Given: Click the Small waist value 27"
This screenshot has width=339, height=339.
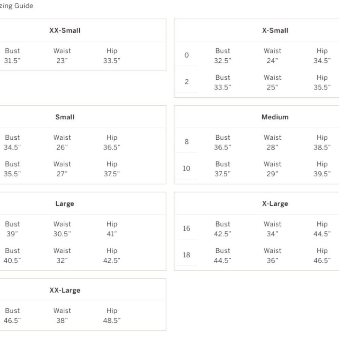Looking at the screenshot, I should (x=62, y=174).
